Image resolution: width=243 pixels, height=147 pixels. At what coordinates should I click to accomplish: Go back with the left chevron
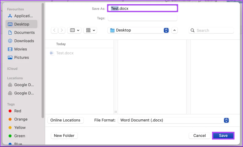[54, 30]
